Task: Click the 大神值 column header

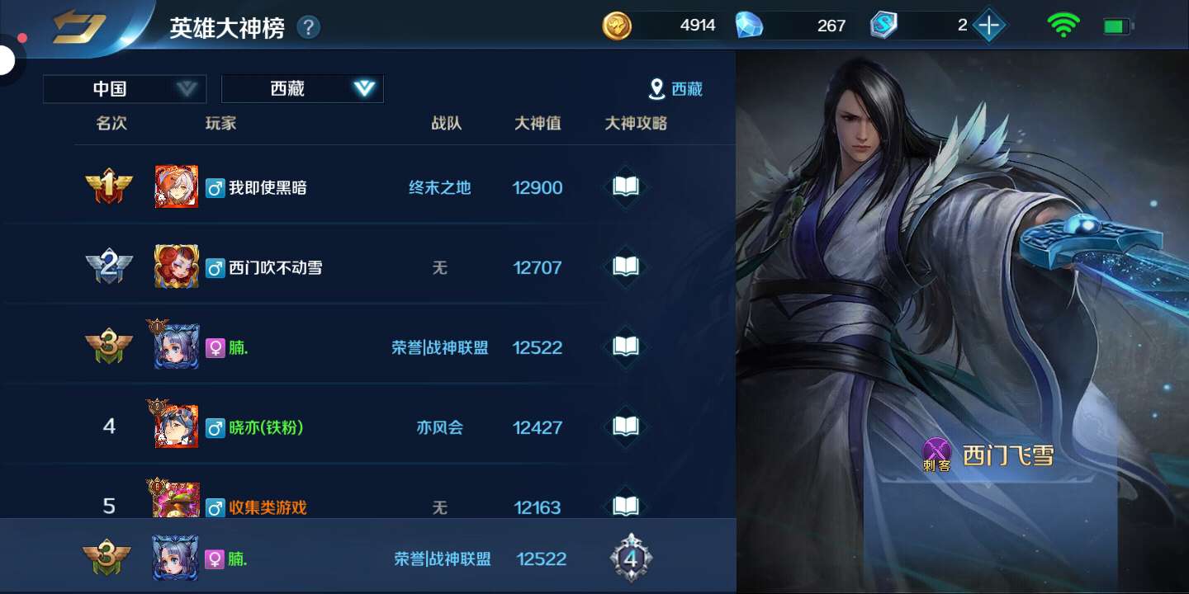Action: tap(538, 124)
